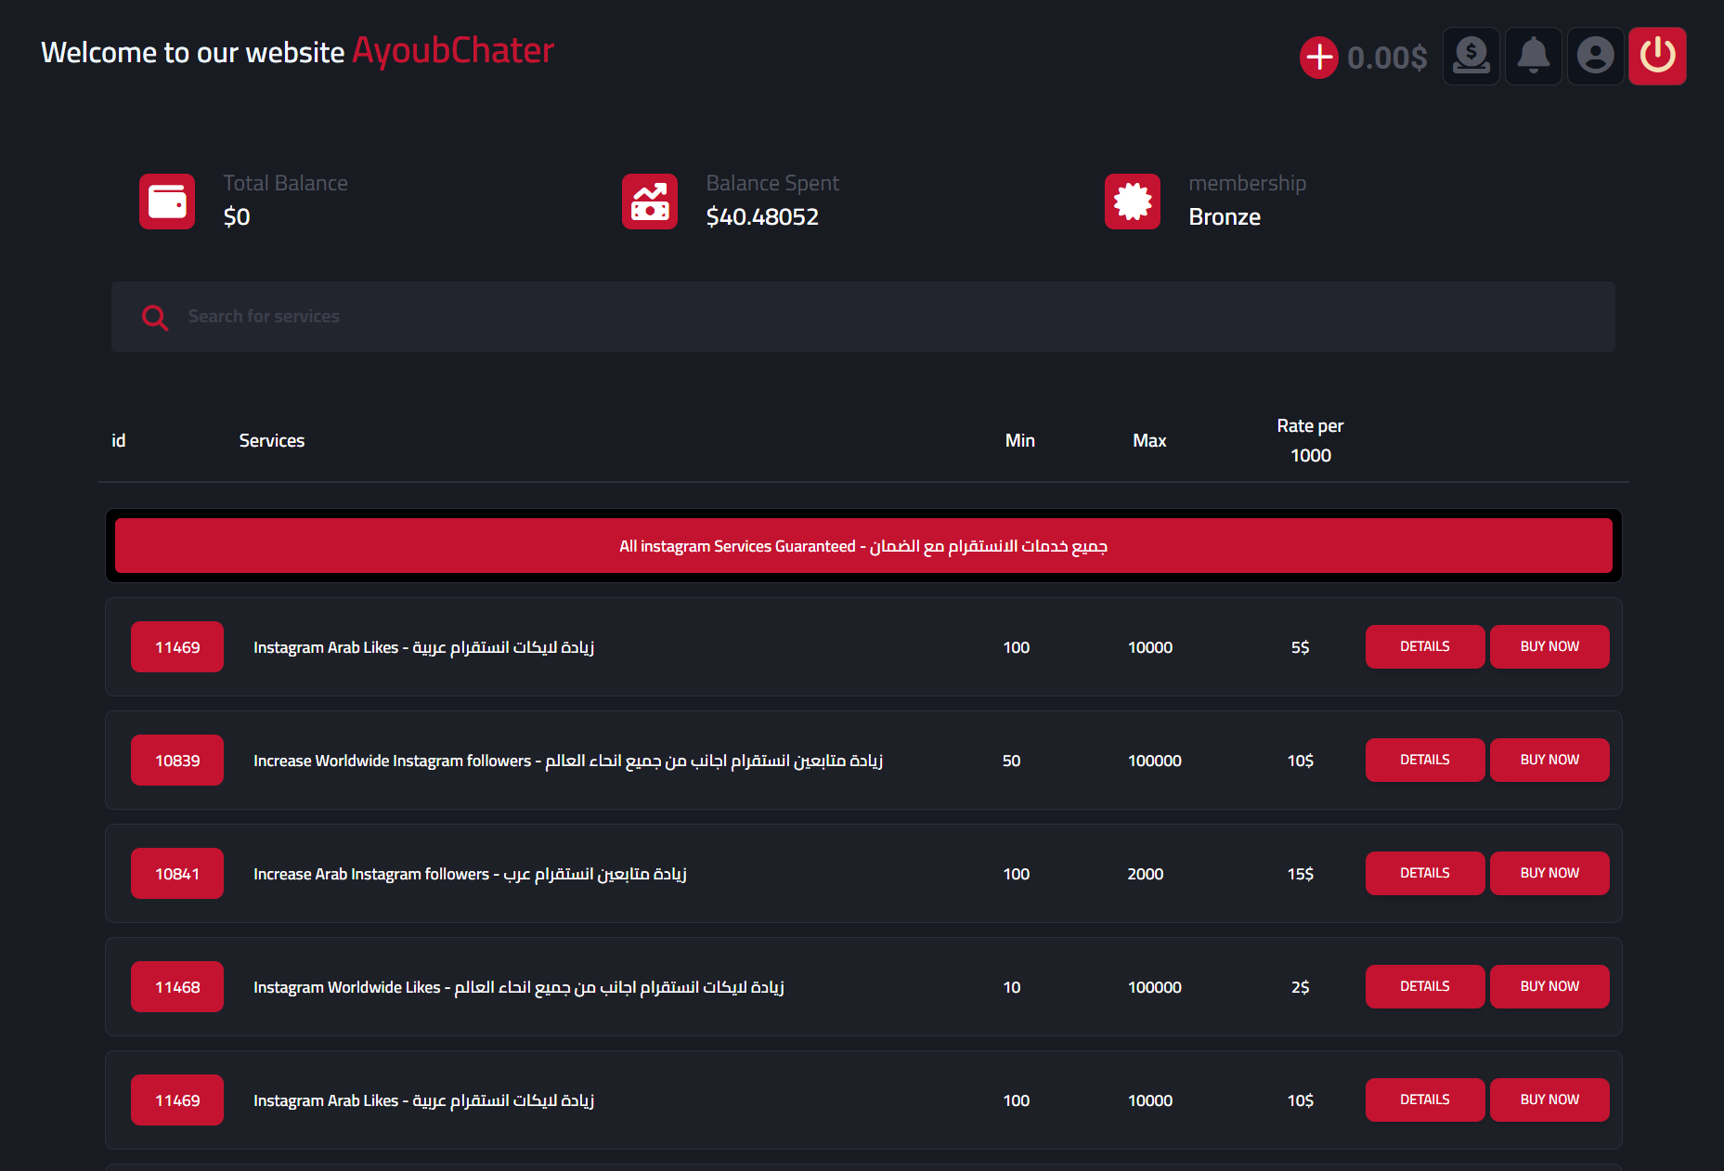The width and height of the screenshot is (1724, 1171).
Task: Click id badge 11469 in the 10$ row
Action: [x=177, y=1100]
